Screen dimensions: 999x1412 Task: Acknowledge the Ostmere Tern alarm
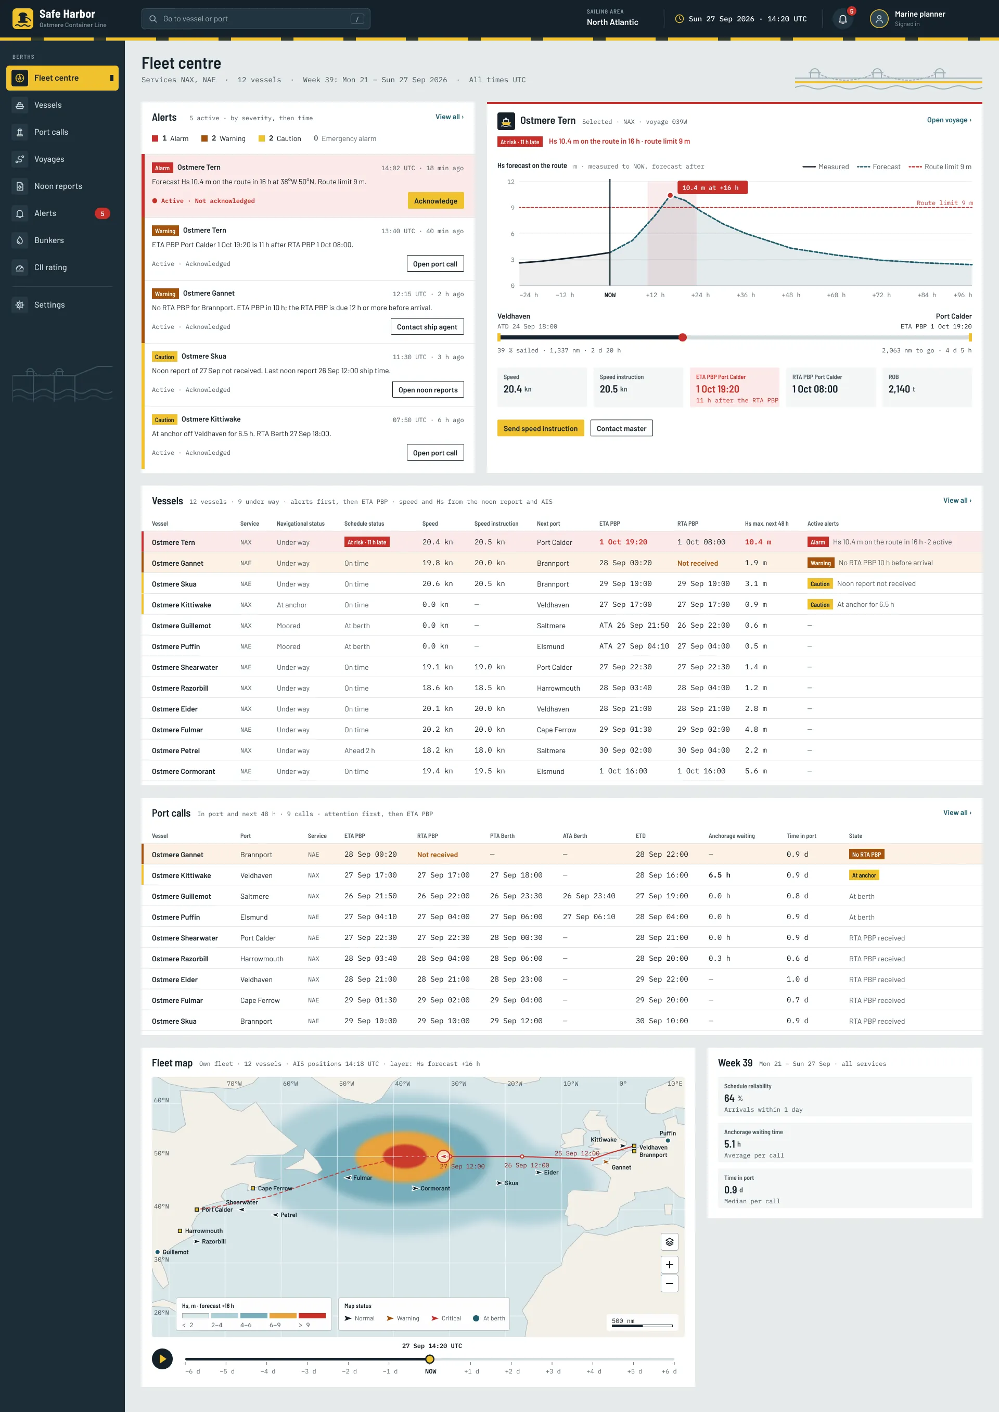coord(436,201)
